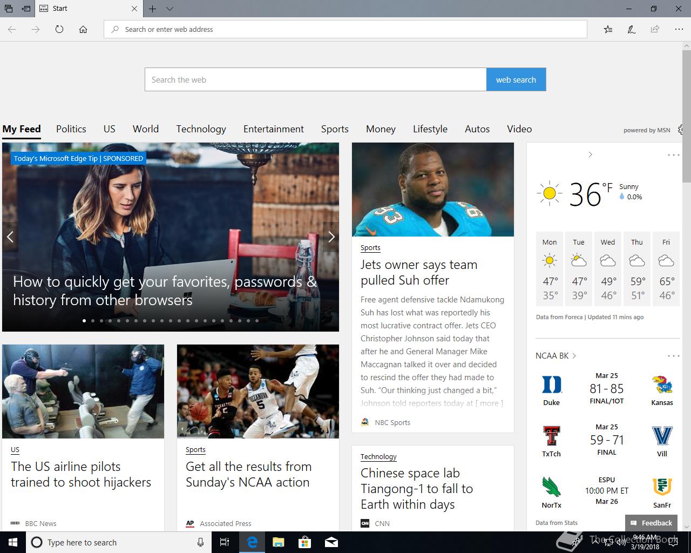
Task: Open the Lifestyle tab
Action: click(x=430, y=129)
